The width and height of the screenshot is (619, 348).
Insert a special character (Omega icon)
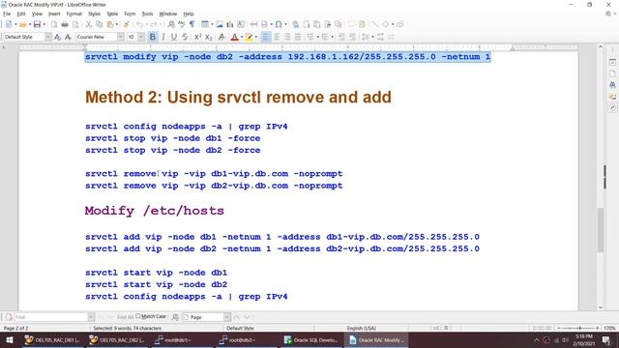click(x=279, y=24)
